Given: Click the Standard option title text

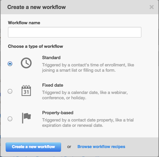Looking at the screenshot, I should click(51, 58).
